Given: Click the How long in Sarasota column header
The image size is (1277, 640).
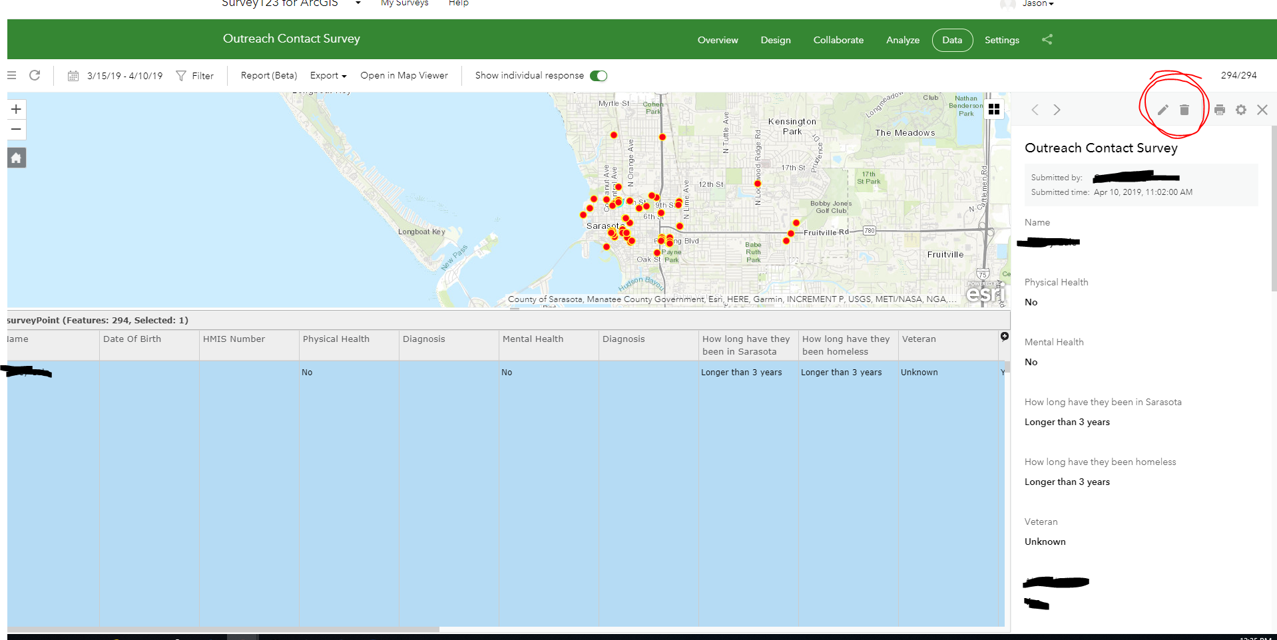Looking at the screenshot, I should [x=749, y=345].
